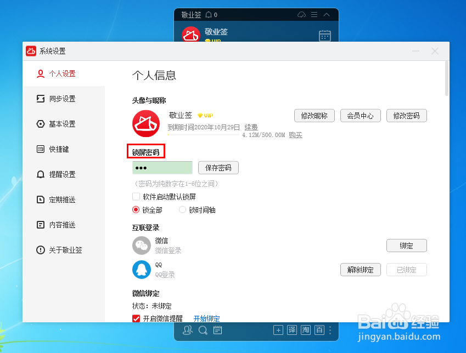This screenshot has height=353, width=466.
Task: Select 内容推送 in sidebar
Action: click(64, 225)
